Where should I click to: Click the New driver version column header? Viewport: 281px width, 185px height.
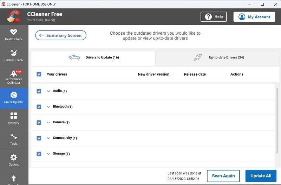[x=153, y=74]
